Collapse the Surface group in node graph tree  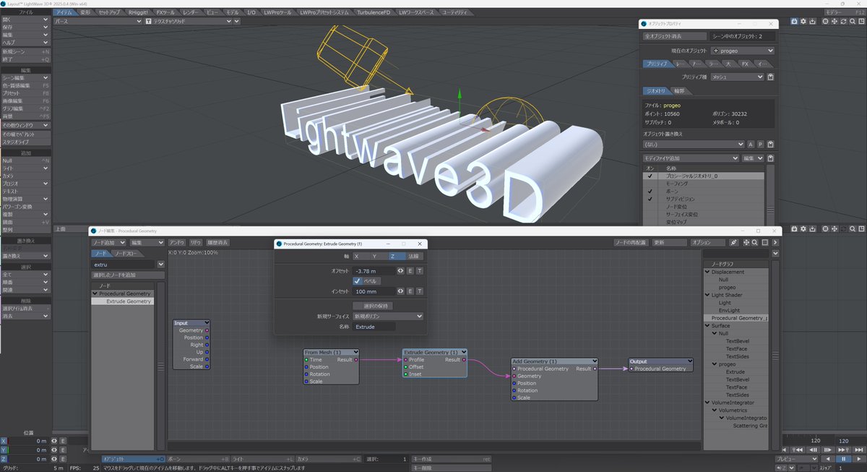pyautogui.click(x=708, y=326)
